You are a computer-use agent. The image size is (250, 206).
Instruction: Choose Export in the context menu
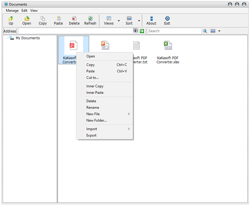click(x=105, y=135)
